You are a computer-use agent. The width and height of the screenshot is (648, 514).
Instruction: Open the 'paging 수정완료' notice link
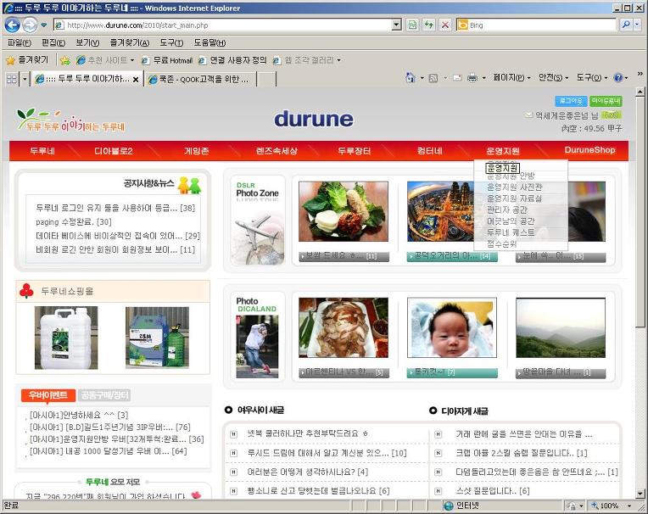click(74, 222)
